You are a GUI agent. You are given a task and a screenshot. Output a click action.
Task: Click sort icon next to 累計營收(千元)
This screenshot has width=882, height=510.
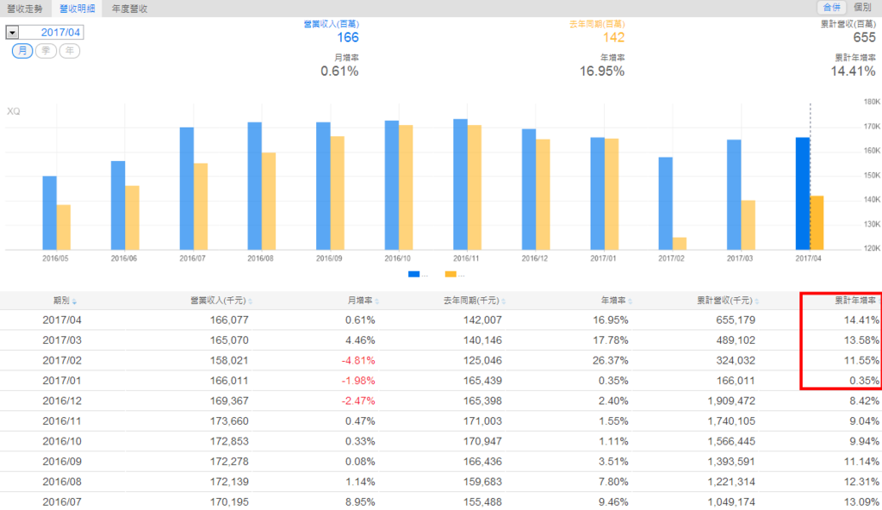(756, 302)
